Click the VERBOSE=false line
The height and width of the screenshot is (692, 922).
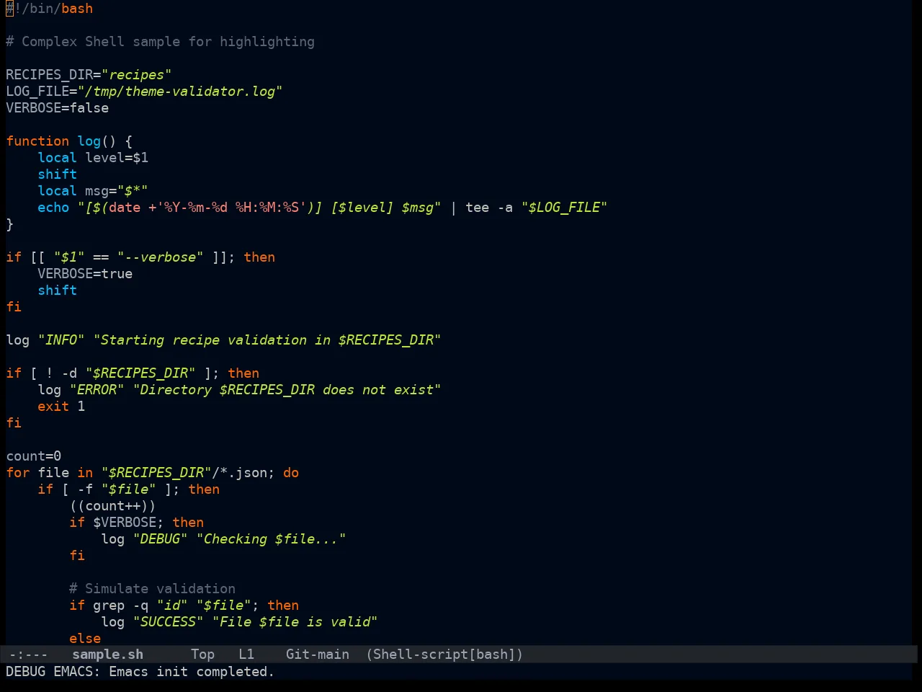coord(57,108)
